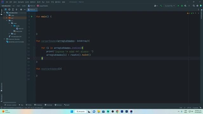
Task: Toggle the Project tool window side tab
Action: coord(1,12)
